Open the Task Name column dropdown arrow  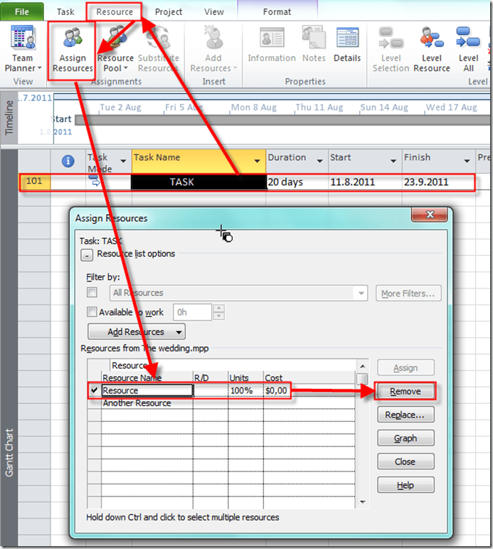click(x=257, y=161)
